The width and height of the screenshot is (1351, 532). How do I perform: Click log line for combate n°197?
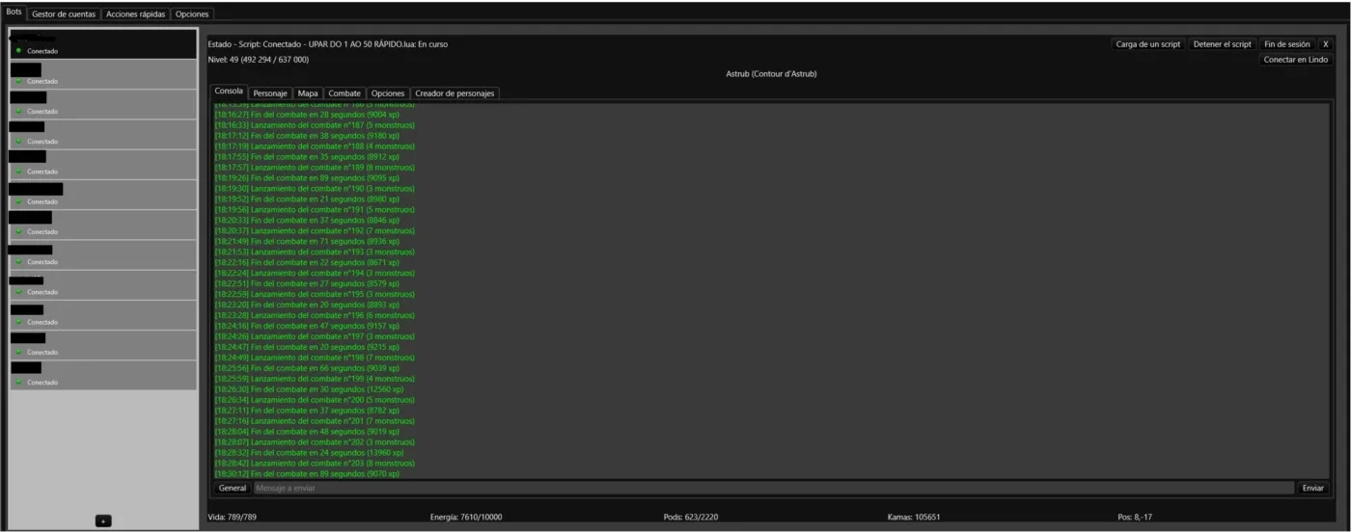point(315,336)
